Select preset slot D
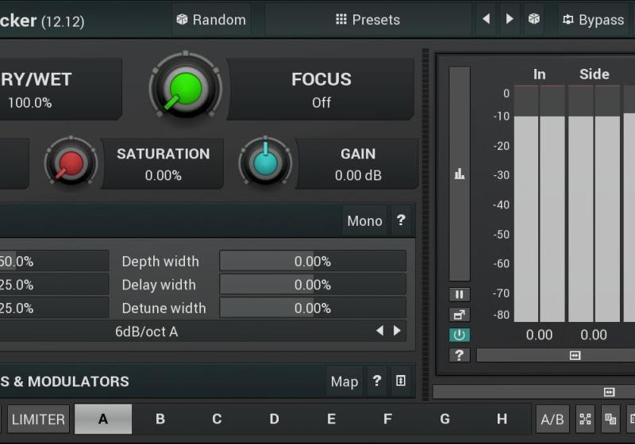Viewport: 635px width, 444px height. [x=274, y=419]
